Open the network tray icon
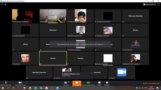 (140, 88)
